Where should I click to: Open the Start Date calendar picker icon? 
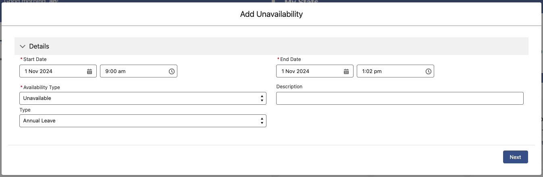tap(89, 71)
